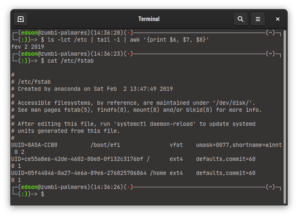Screen dimensions: 298x217
Task: Click the vfat filesystem type
Action: 176,145
